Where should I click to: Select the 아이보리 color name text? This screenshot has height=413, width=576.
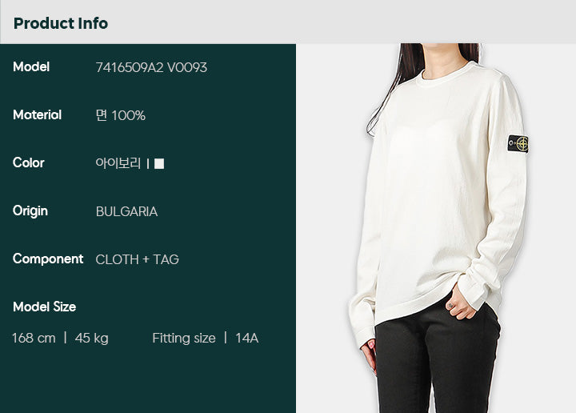[x=118, y=163]
